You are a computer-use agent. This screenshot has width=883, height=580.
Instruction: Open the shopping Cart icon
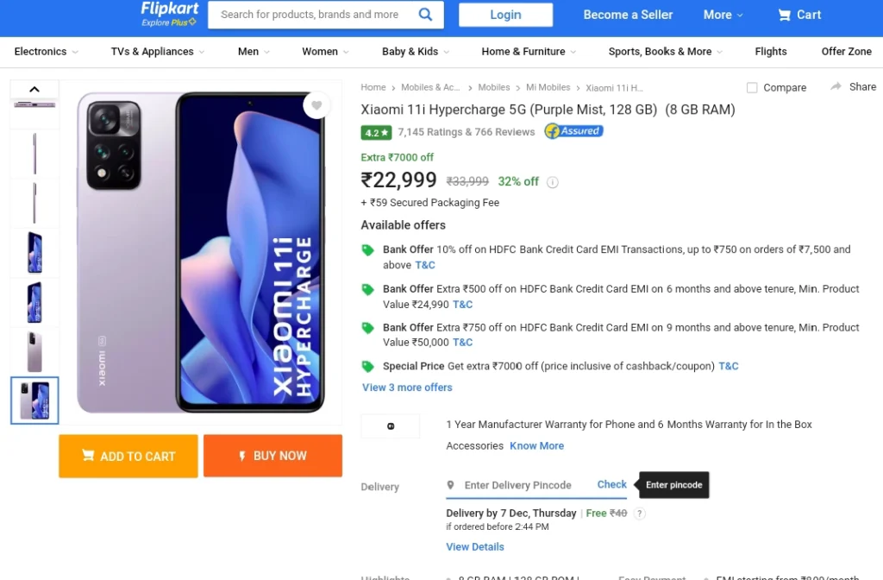coord(784,16)
